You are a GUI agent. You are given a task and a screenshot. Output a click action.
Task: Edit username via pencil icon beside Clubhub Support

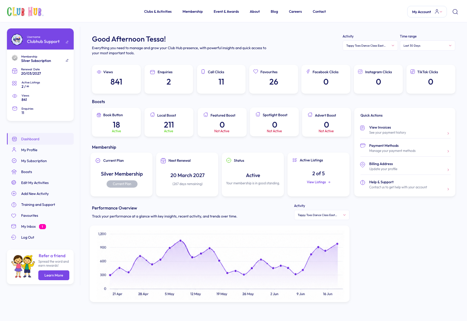pos(67,42)
